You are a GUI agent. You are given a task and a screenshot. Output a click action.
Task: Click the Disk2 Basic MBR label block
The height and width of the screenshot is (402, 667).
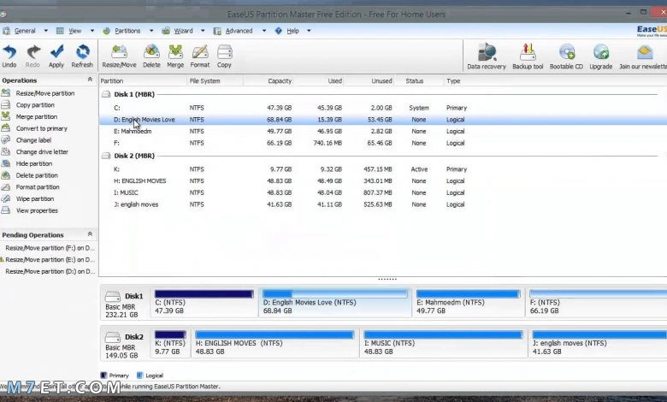pos(125,346)
